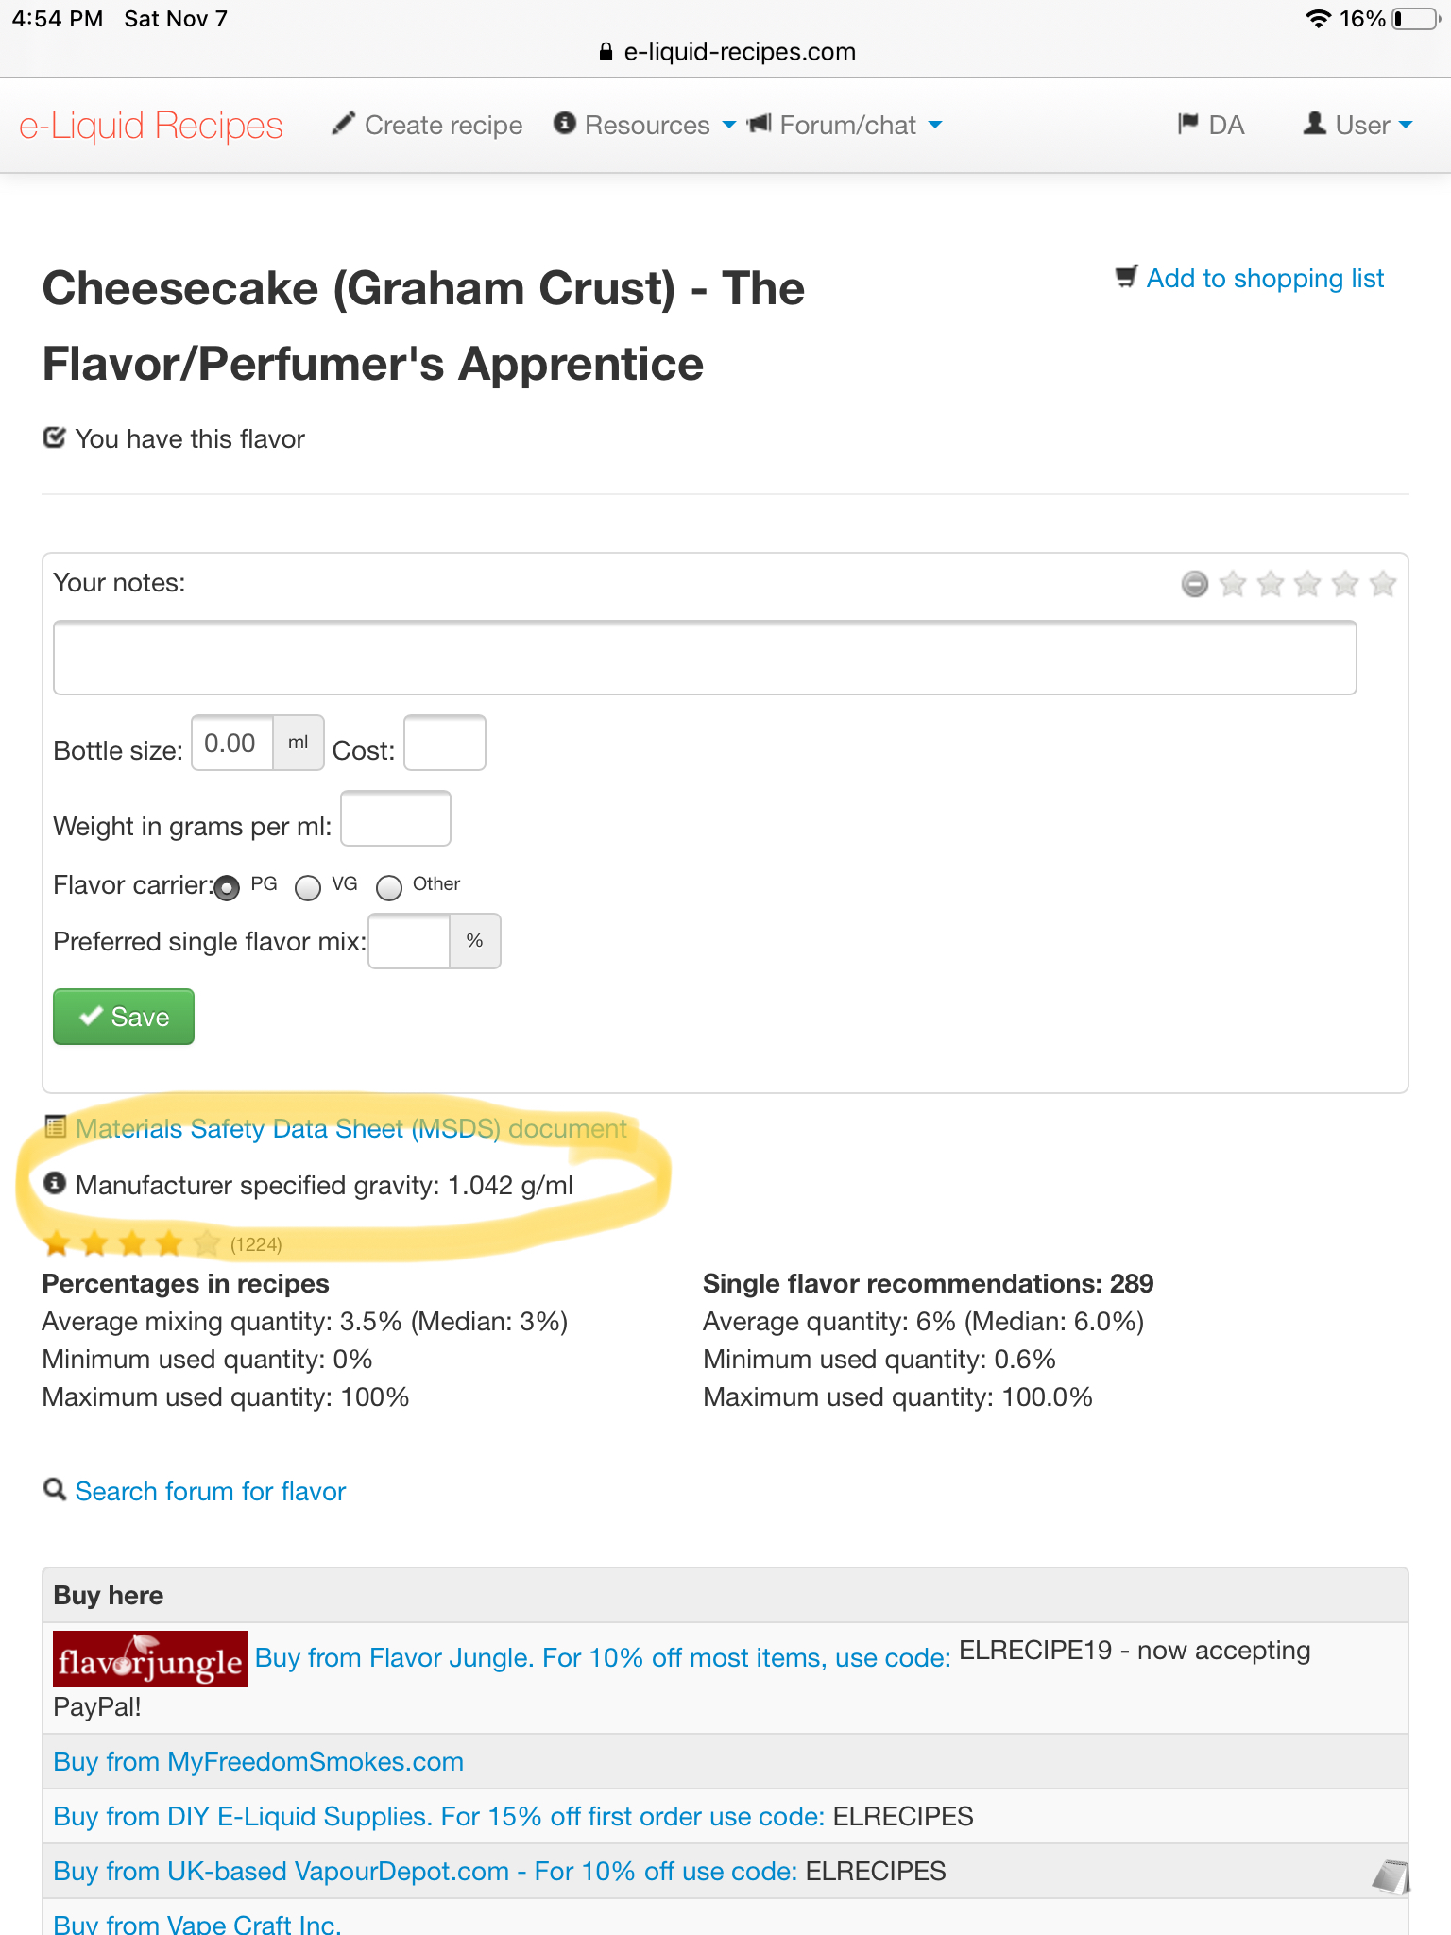Click the green Save button
Image resolution: width=1451 pixels, height=1935 pixels.
[124, 1017]
